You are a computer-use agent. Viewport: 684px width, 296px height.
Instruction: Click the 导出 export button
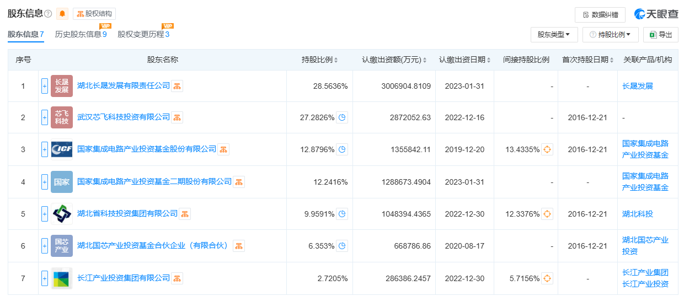660,35
